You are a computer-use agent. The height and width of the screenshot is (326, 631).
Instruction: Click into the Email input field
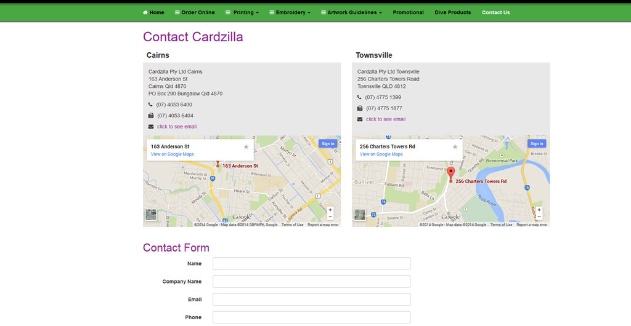(311, 300)
